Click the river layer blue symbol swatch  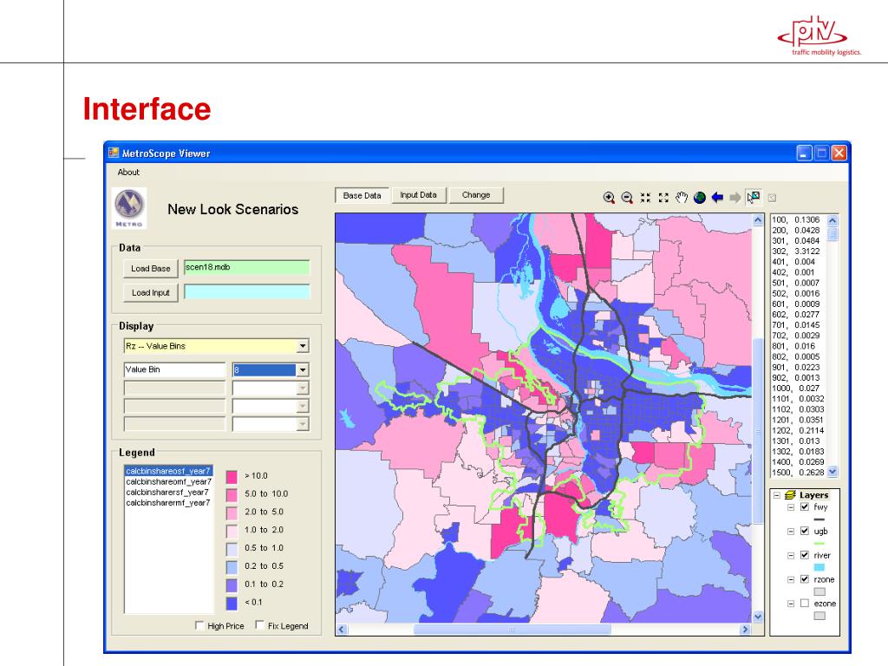pyautogui.click(x=819, y=567)
